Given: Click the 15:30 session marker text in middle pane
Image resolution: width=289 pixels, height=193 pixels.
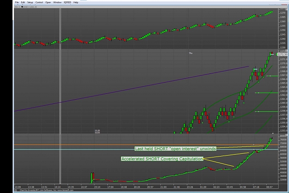Looking at the screenshot, I should pos(97,131).
